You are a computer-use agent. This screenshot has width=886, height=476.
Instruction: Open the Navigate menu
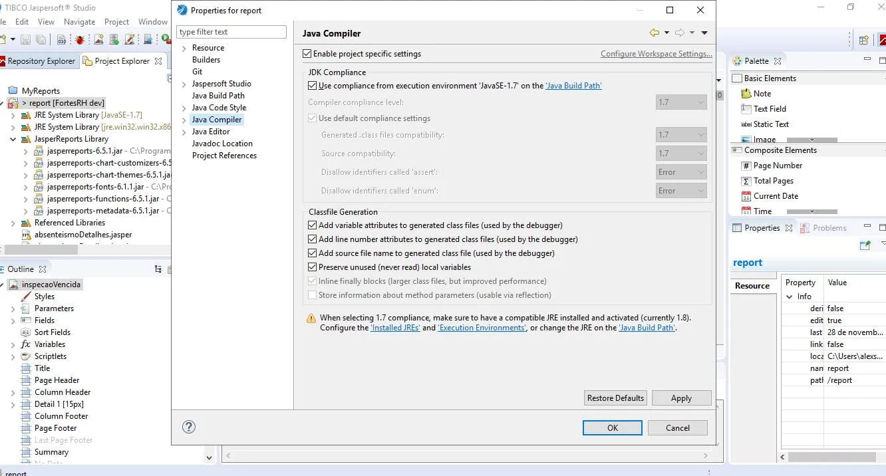[79, 22]
